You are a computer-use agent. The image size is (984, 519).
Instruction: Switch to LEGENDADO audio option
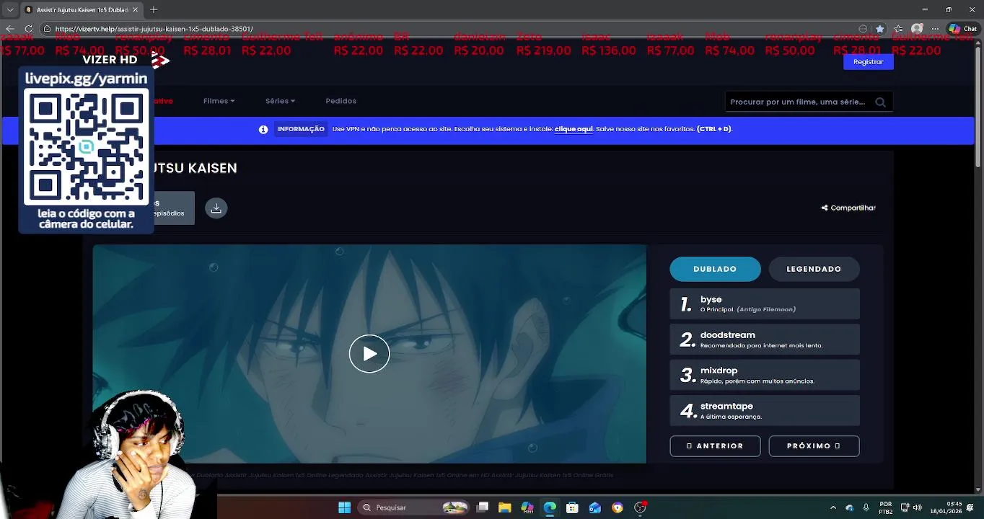point(814,269)
